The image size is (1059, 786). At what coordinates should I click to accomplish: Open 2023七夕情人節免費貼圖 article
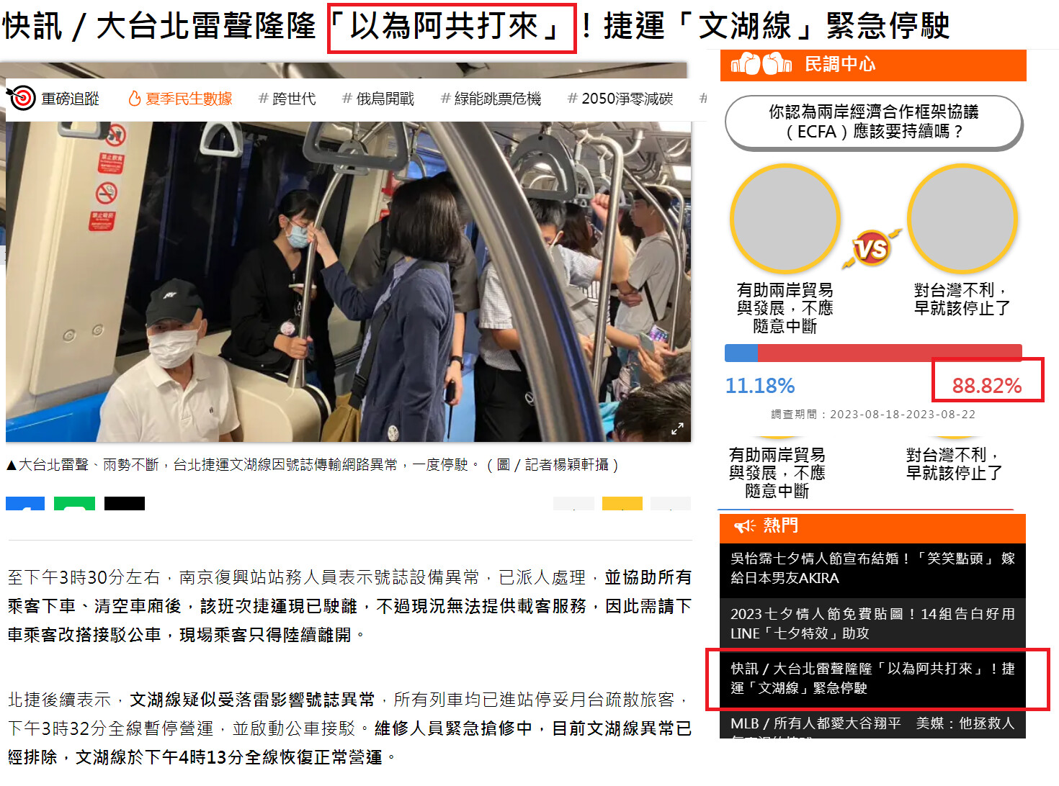872,623
